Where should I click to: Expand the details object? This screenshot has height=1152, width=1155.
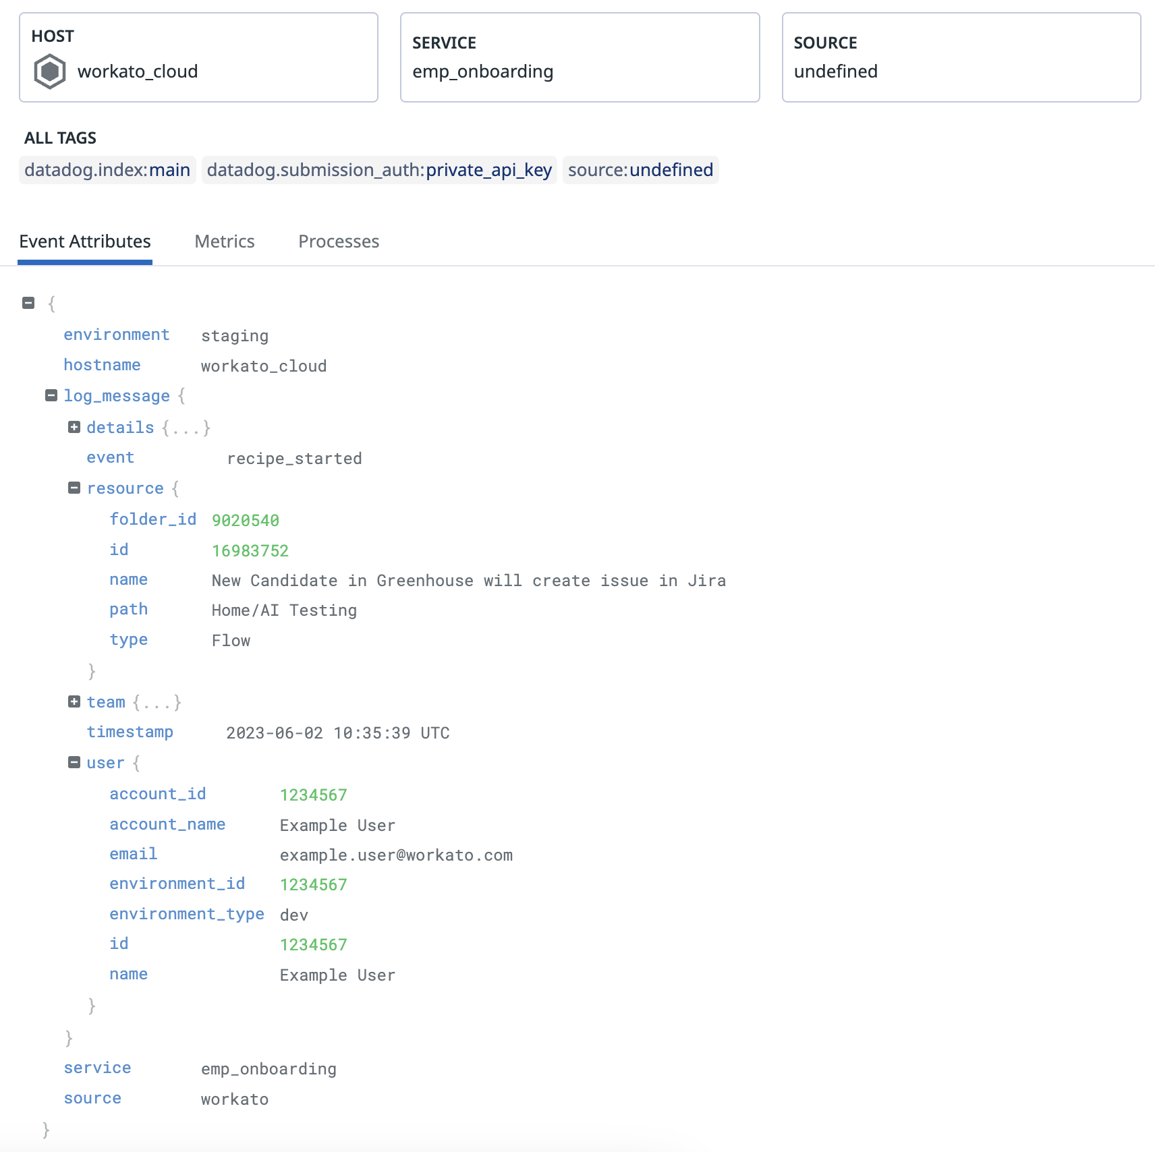tap(74, 426)
